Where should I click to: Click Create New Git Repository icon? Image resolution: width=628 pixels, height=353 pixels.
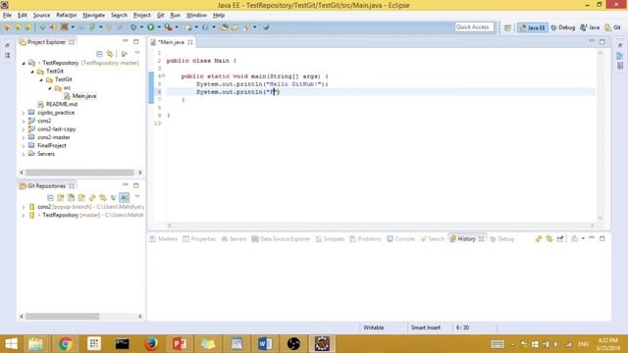coord(81,198)
